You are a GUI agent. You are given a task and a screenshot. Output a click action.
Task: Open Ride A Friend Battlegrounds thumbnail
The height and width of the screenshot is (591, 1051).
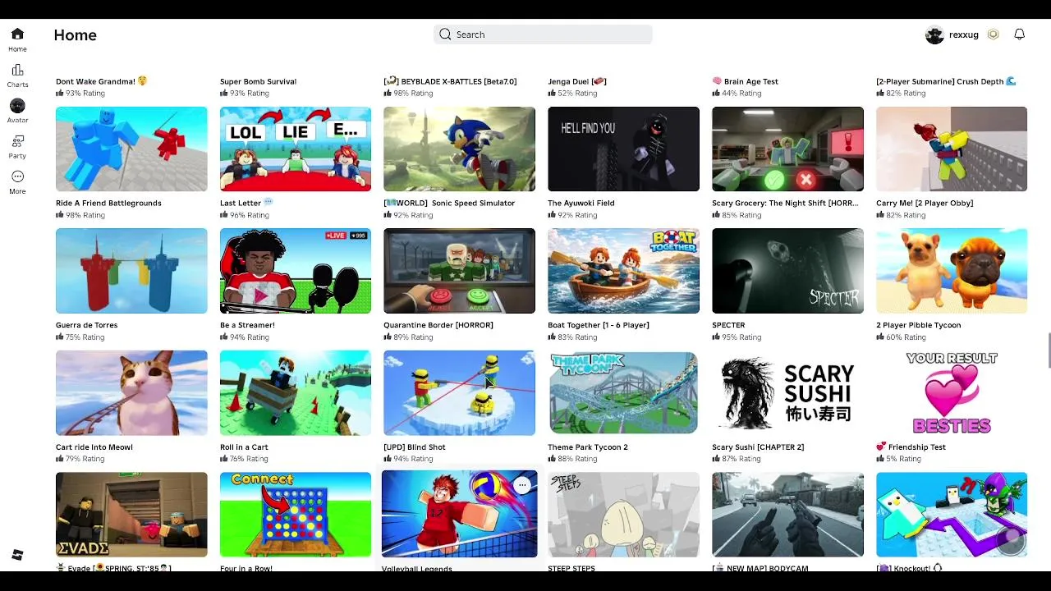[131, 149]
